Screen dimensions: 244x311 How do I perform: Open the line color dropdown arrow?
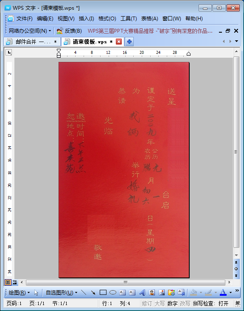[x=216, y=293]
